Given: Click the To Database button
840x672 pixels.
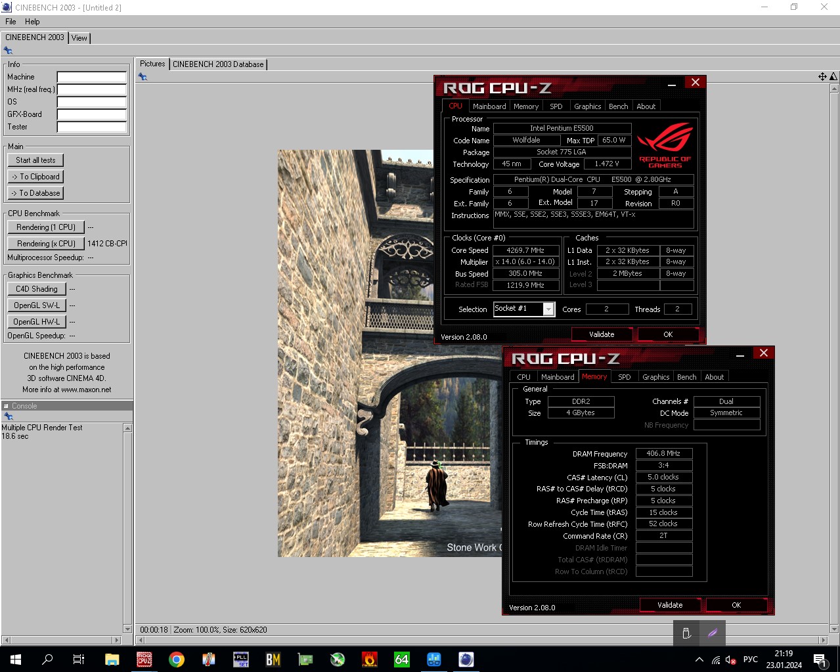Looking at the screenshot, I should click(35, 193).
